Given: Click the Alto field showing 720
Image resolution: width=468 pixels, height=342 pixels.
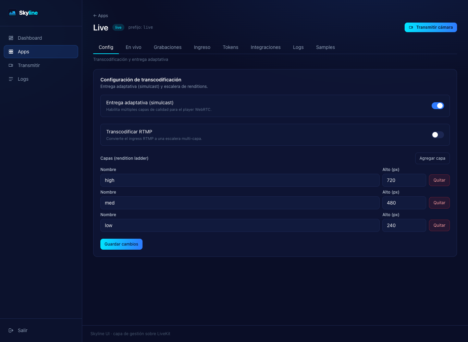Looking at the screenshot, I should (404, 180).
